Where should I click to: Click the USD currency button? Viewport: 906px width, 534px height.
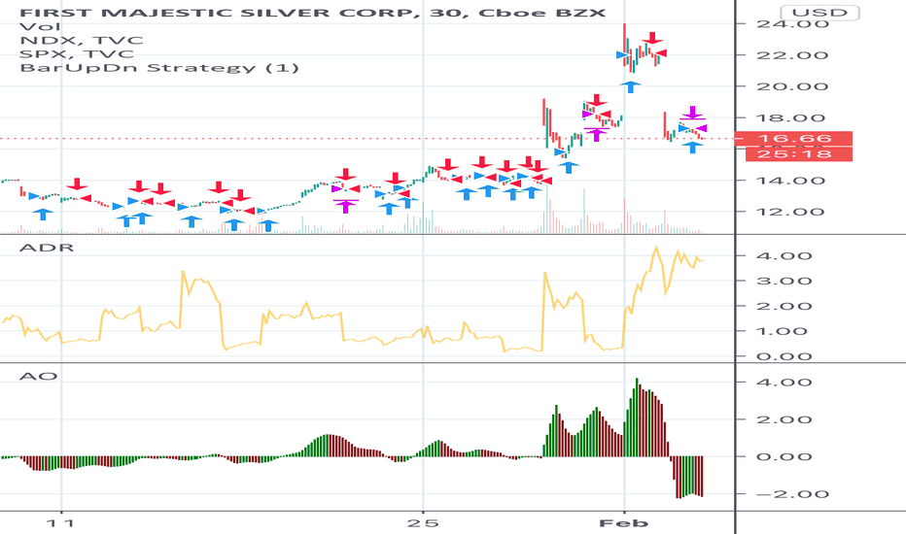[819, 12]
